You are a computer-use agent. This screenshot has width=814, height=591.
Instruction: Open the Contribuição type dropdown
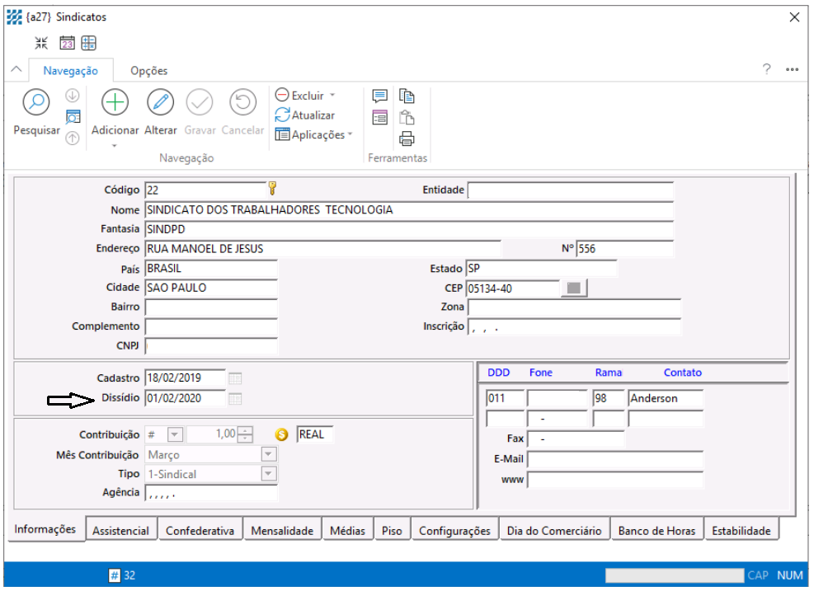(175, 434)
